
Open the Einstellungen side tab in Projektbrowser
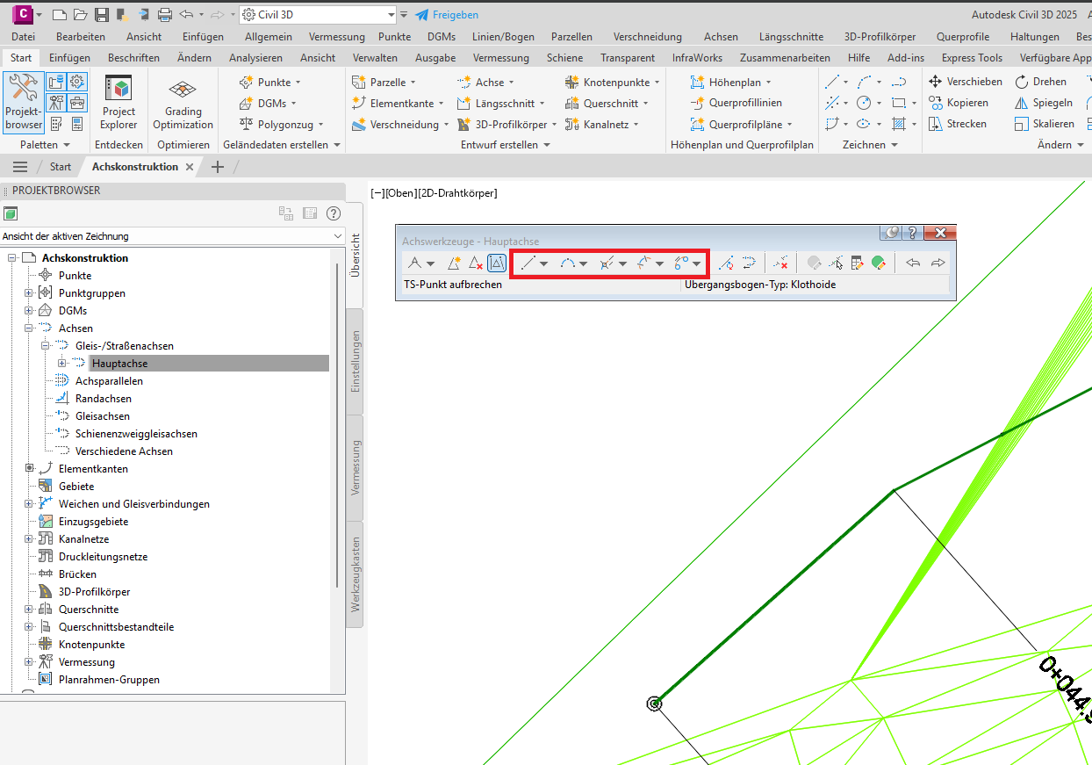pyautogui.click(x=356, y=361)
